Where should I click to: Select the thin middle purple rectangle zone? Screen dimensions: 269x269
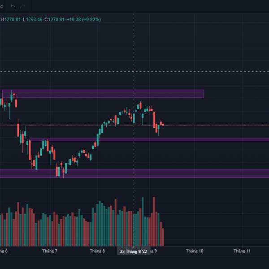[149, 140]
